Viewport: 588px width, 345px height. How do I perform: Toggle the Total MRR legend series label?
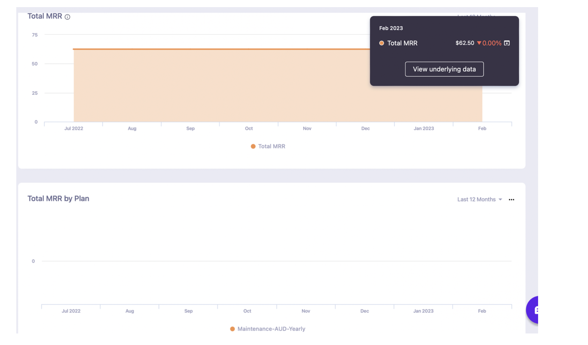pos(272,146)
